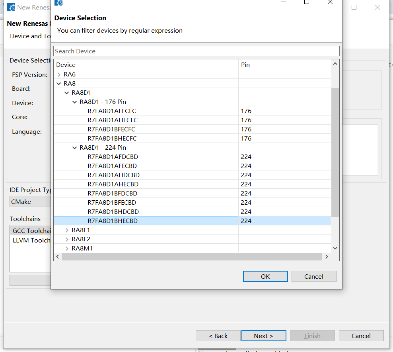Open the CMake IDE project type combo
Screen dimensions: 393x352
30,202
